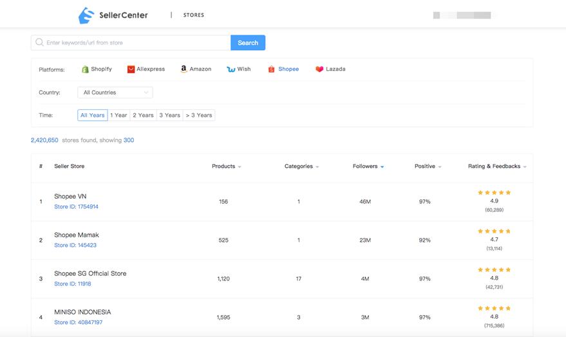This screenshot has width=566, height=337.
Task: Select the Shopify platform icon
Action: point(85,69)
